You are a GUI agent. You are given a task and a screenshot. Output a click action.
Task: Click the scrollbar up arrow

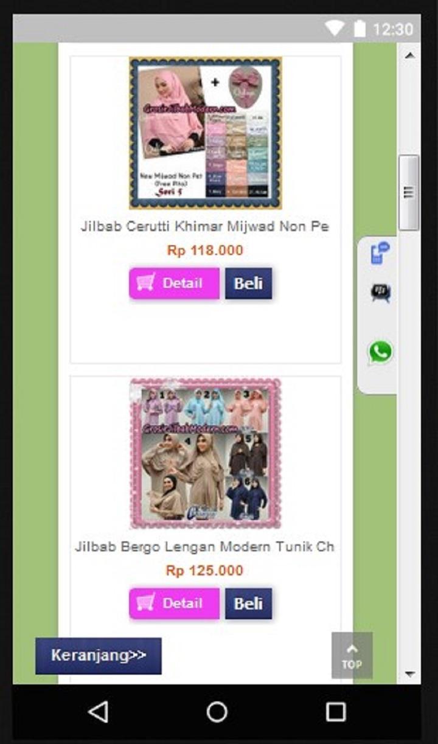[409, 55]
